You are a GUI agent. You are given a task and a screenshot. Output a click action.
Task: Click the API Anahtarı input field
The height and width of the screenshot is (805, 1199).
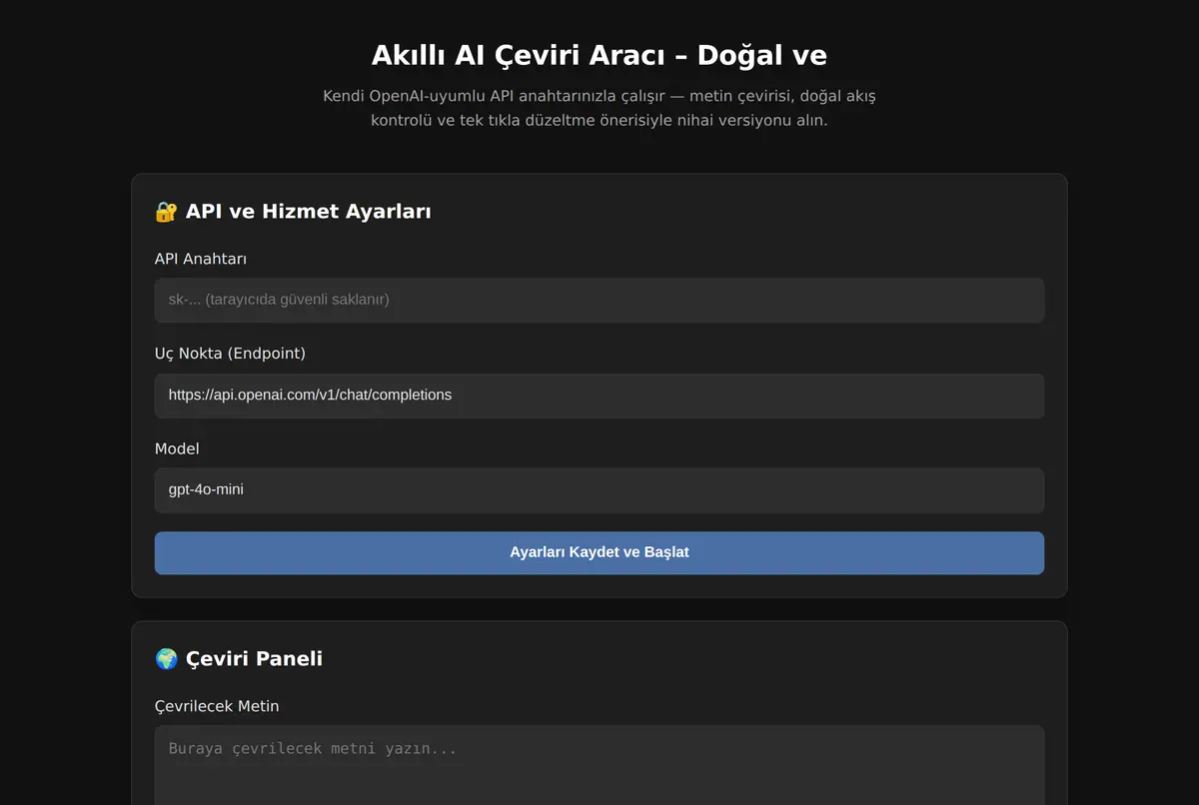(599, 300)
